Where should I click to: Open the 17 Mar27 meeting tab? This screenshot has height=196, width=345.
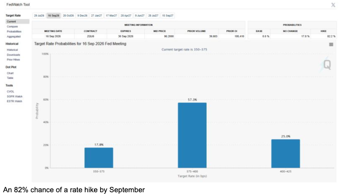pos(112,15)
